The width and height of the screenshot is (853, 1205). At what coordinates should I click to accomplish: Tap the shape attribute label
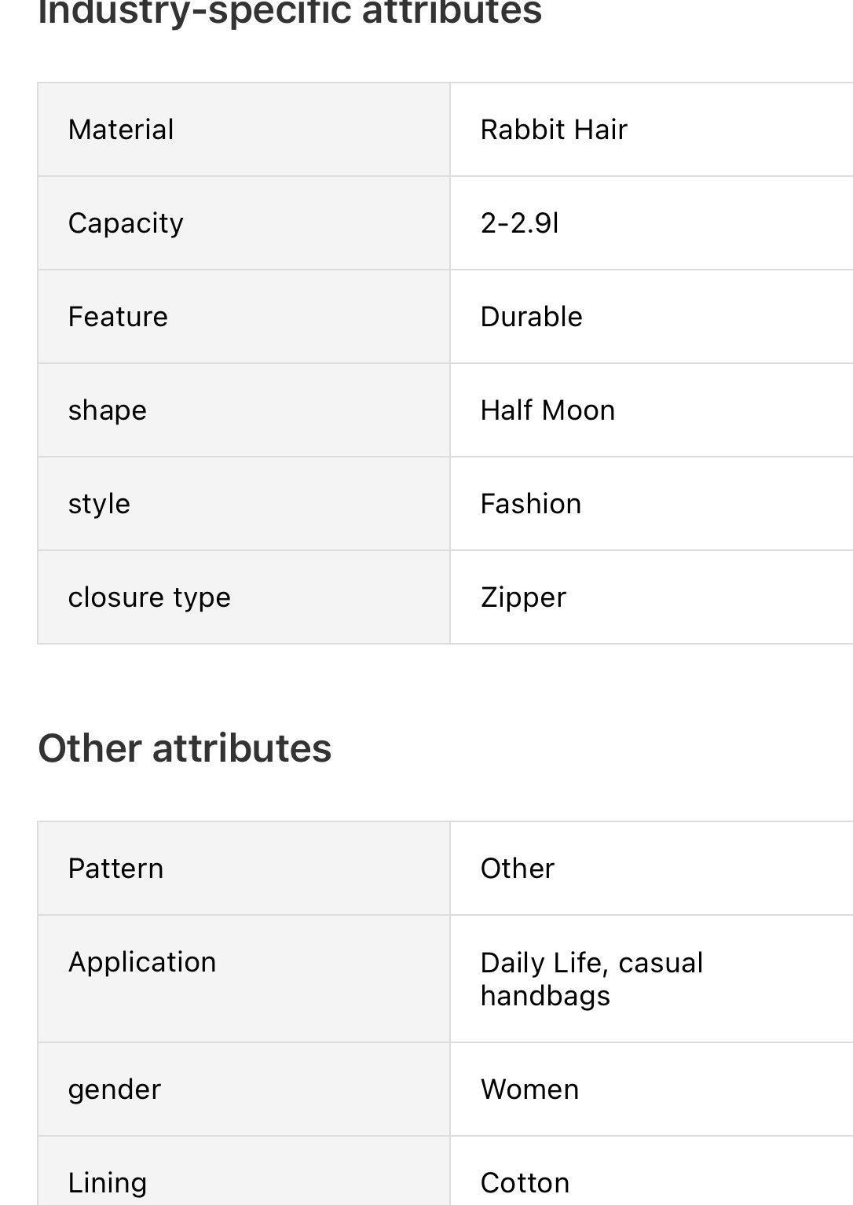(x=108, y=410)
